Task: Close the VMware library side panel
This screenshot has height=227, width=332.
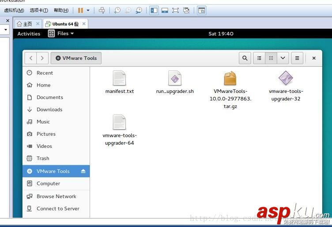Action: [x=8, y=21]
